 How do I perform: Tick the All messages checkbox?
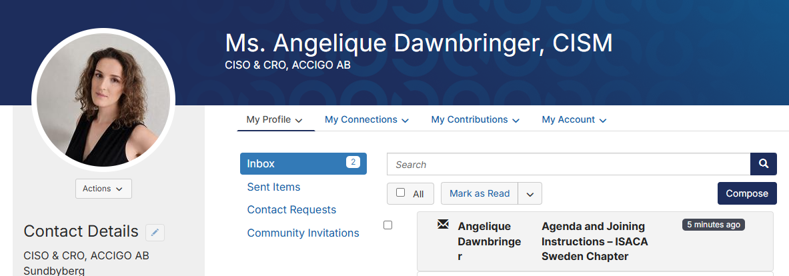point(401,193)
